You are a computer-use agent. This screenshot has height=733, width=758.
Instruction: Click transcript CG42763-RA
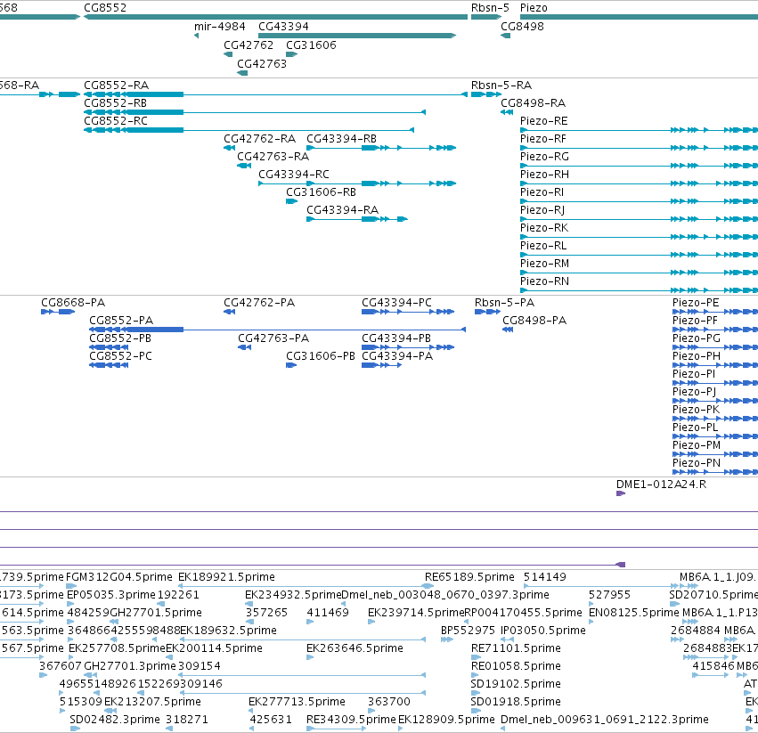coord(273,157)
